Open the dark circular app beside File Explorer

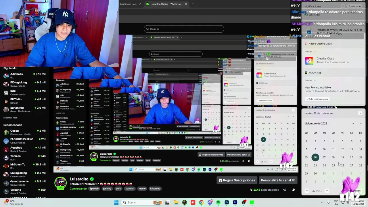click(185, 202)
